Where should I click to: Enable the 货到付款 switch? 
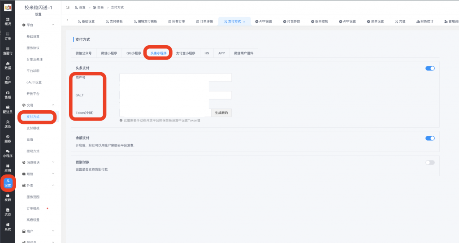coord(430,162)
